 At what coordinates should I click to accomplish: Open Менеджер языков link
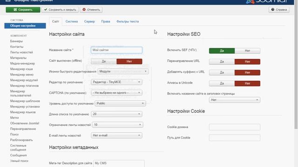tap(23, 112)
